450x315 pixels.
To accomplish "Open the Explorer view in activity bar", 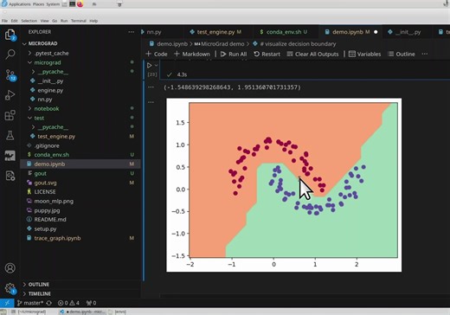I will 10,35.
